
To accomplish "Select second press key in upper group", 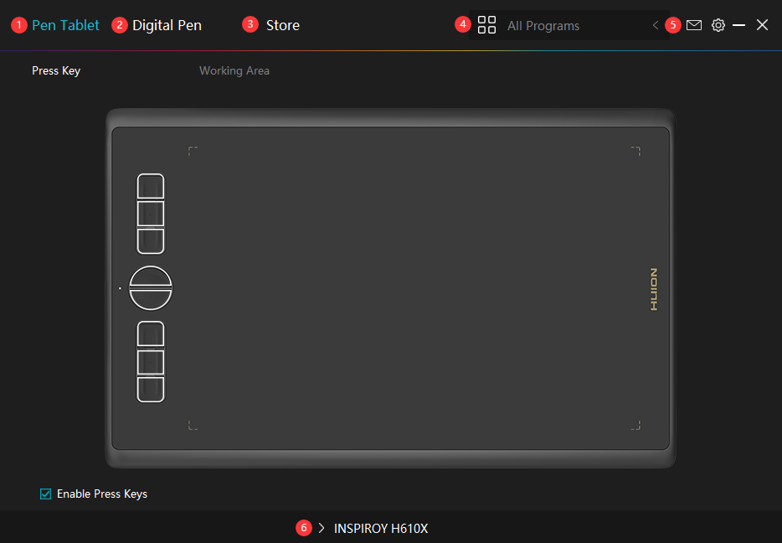I will click(x=151, y=214).
